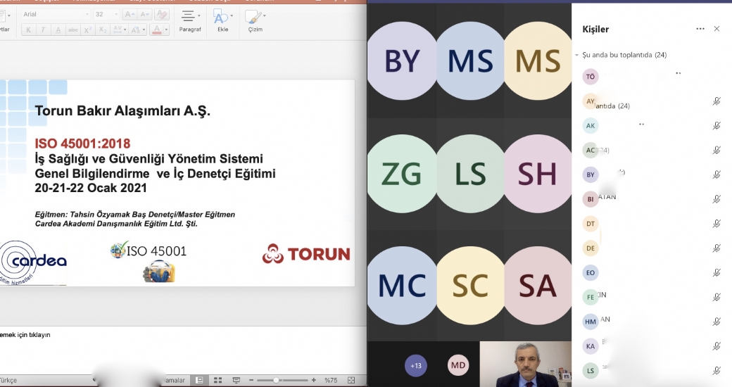Viewport: 732px width, 387px height.
Task: Click the zoom in plus button
Action: pyautogui.click(x=314, y=381)
